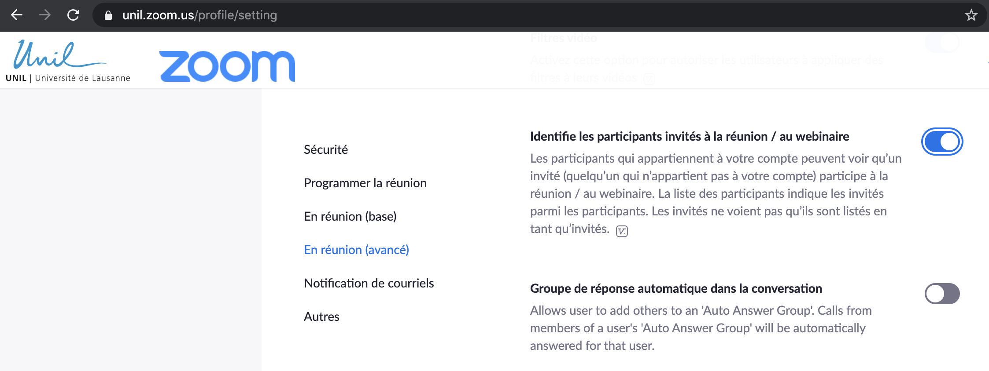Go to Programmer la réunion section

pos(365,183)
